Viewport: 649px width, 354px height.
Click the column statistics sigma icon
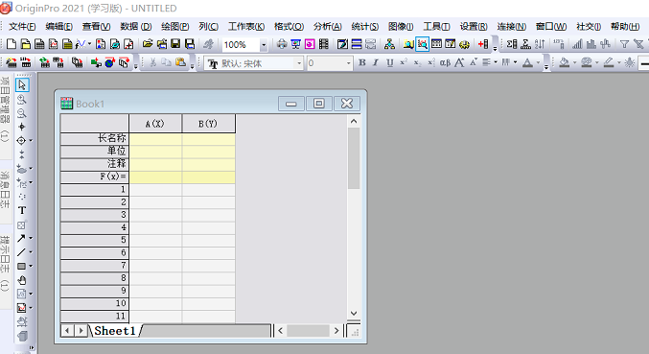click(x=512, y=44)
